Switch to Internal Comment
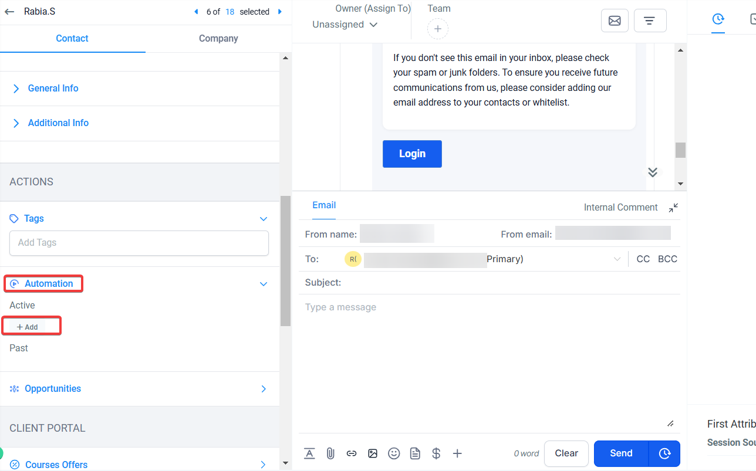This screenshot has height=471, width=756. (x=620, y=208)
